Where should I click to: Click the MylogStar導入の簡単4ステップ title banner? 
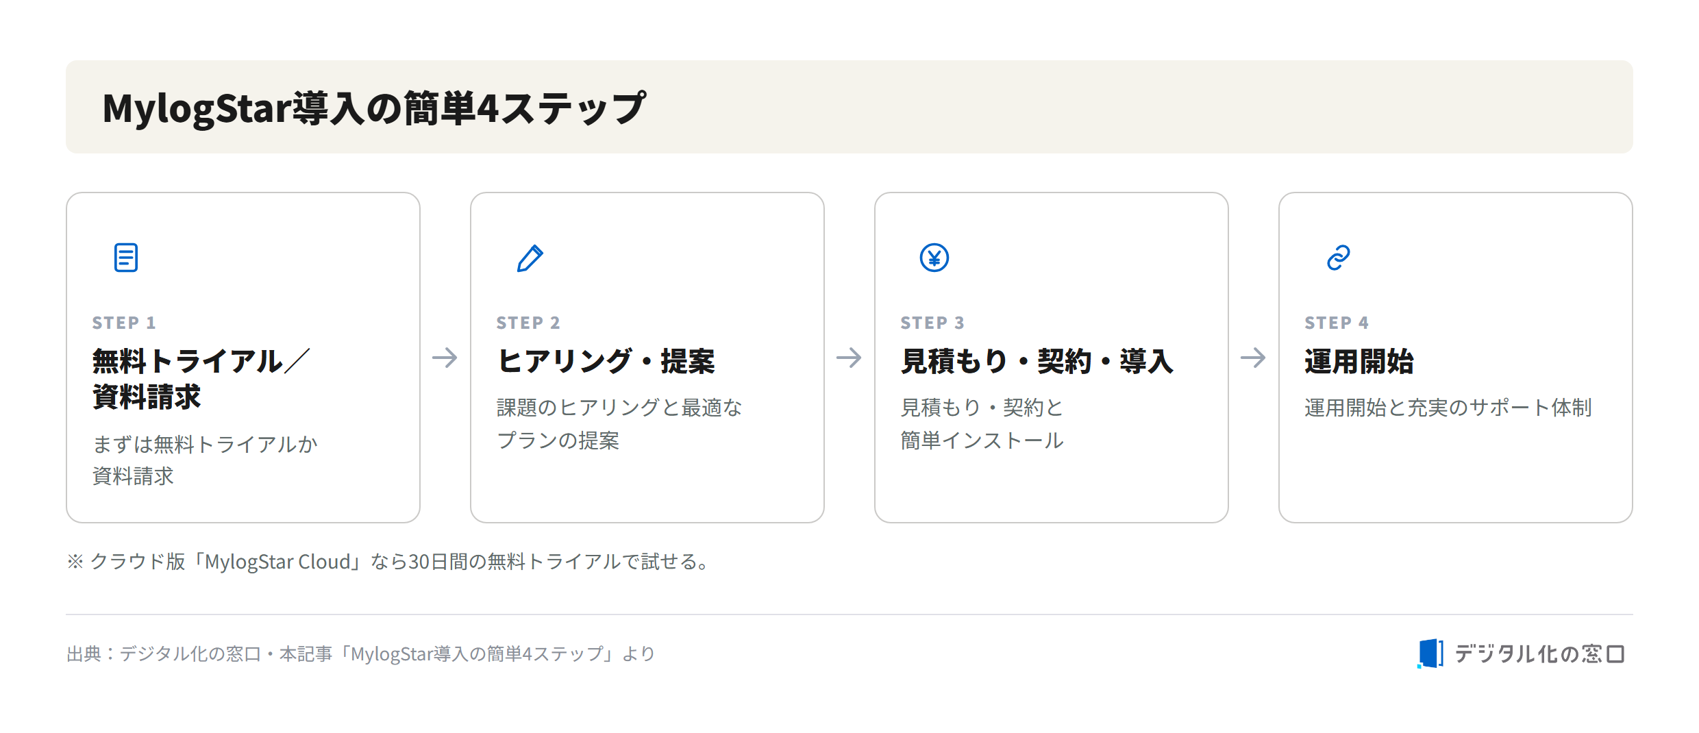pos(849,107)
